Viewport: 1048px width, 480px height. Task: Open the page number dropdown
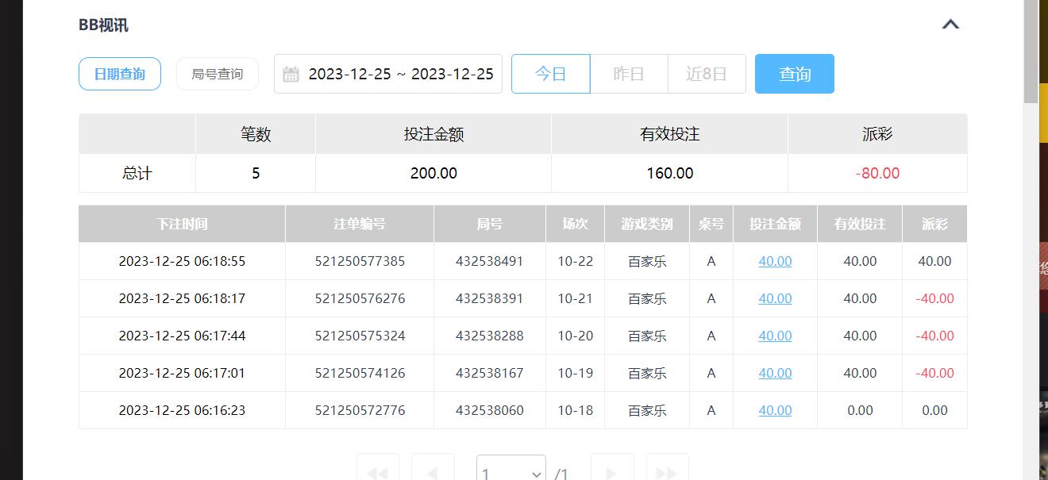(x=511, y=473)
